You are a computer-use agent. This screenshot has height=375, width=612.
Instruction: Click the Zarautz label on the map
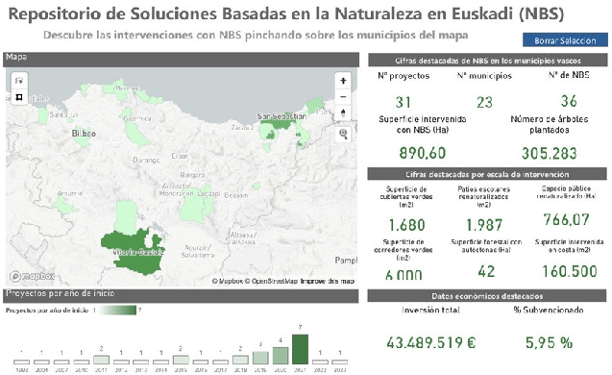(x=242, y=127)
